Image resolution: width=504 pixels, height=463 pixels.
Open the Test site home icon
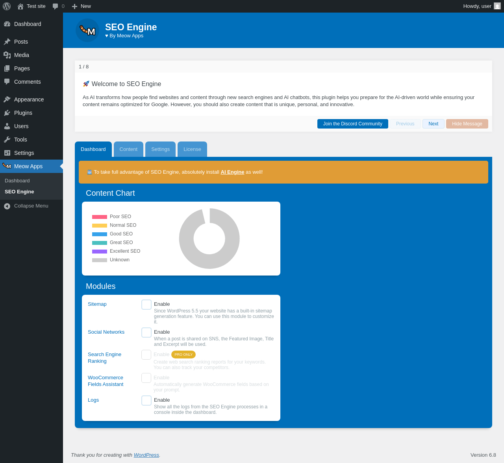click(x=20, y=6)
